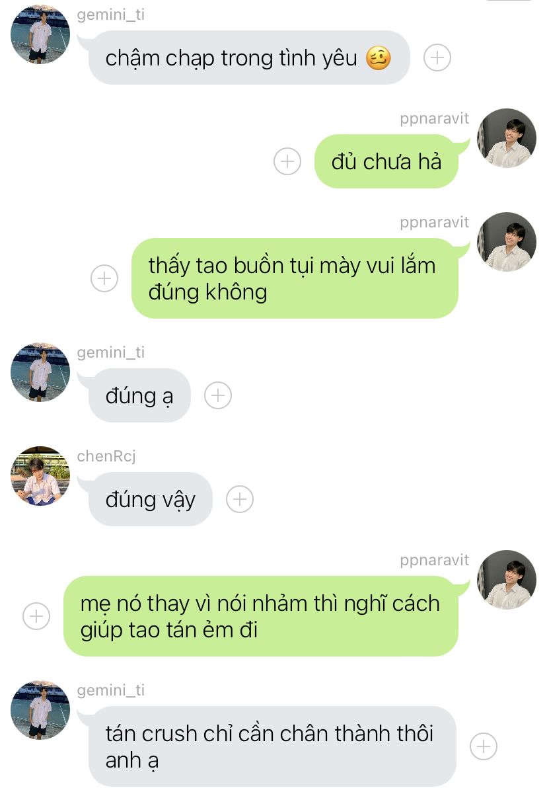Viewport: 547px width, 796px height.
Task: Tap the woozy face emoji in message
Action: 378,58
